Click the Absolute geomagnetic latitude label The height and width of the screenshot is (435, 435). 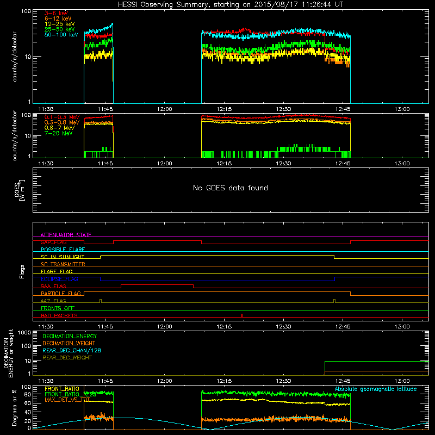(376, 389)
